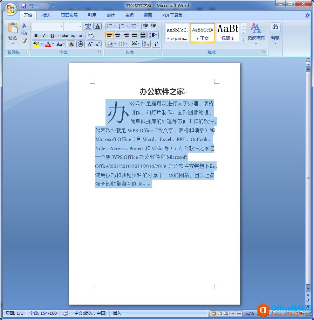Open the Font dialog launcher
Image resolution: width=314 pixels, height=320 pixels.
click(x=100, y=51)
